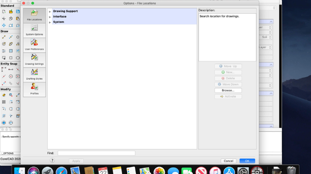Select the System row label
The width and height of the screenshot is (311, 174).
[x=59, y=22]
